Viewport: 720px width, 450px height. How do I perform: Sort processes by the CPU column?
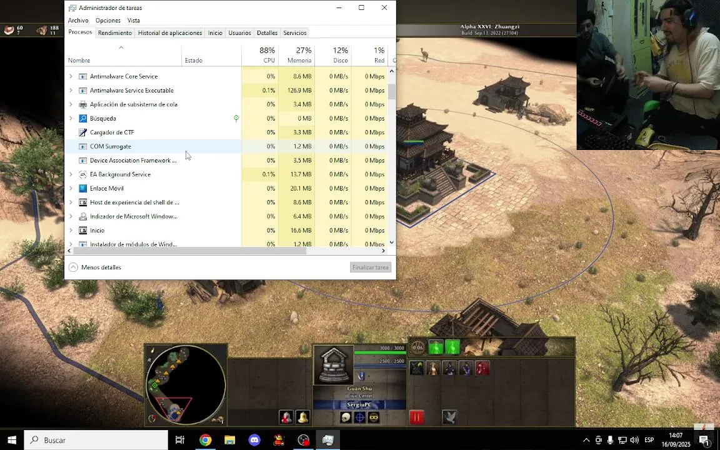click(260, 55)
